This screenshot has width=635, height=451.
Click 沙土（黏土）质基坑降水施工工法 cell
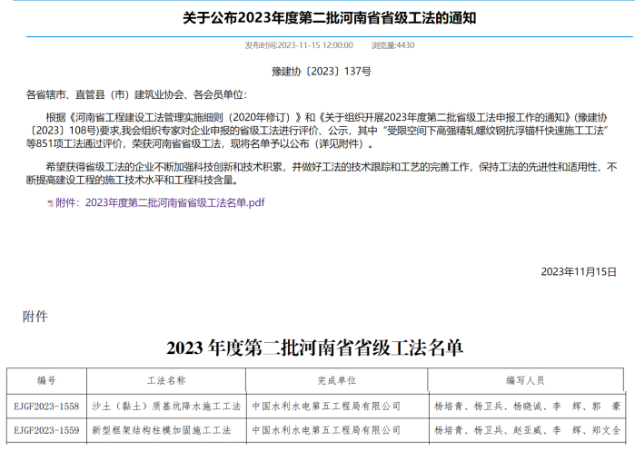tap(166, 407)
